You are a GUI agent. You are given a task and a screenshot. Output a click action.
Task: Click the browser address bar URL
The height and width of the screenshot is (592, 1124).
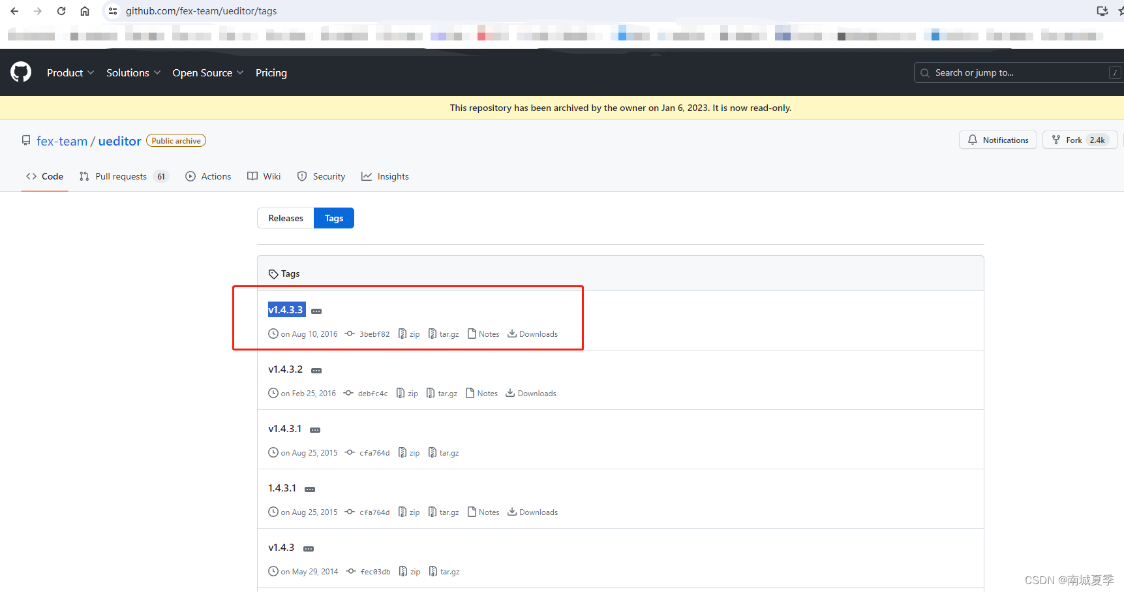tap(202, 11)
